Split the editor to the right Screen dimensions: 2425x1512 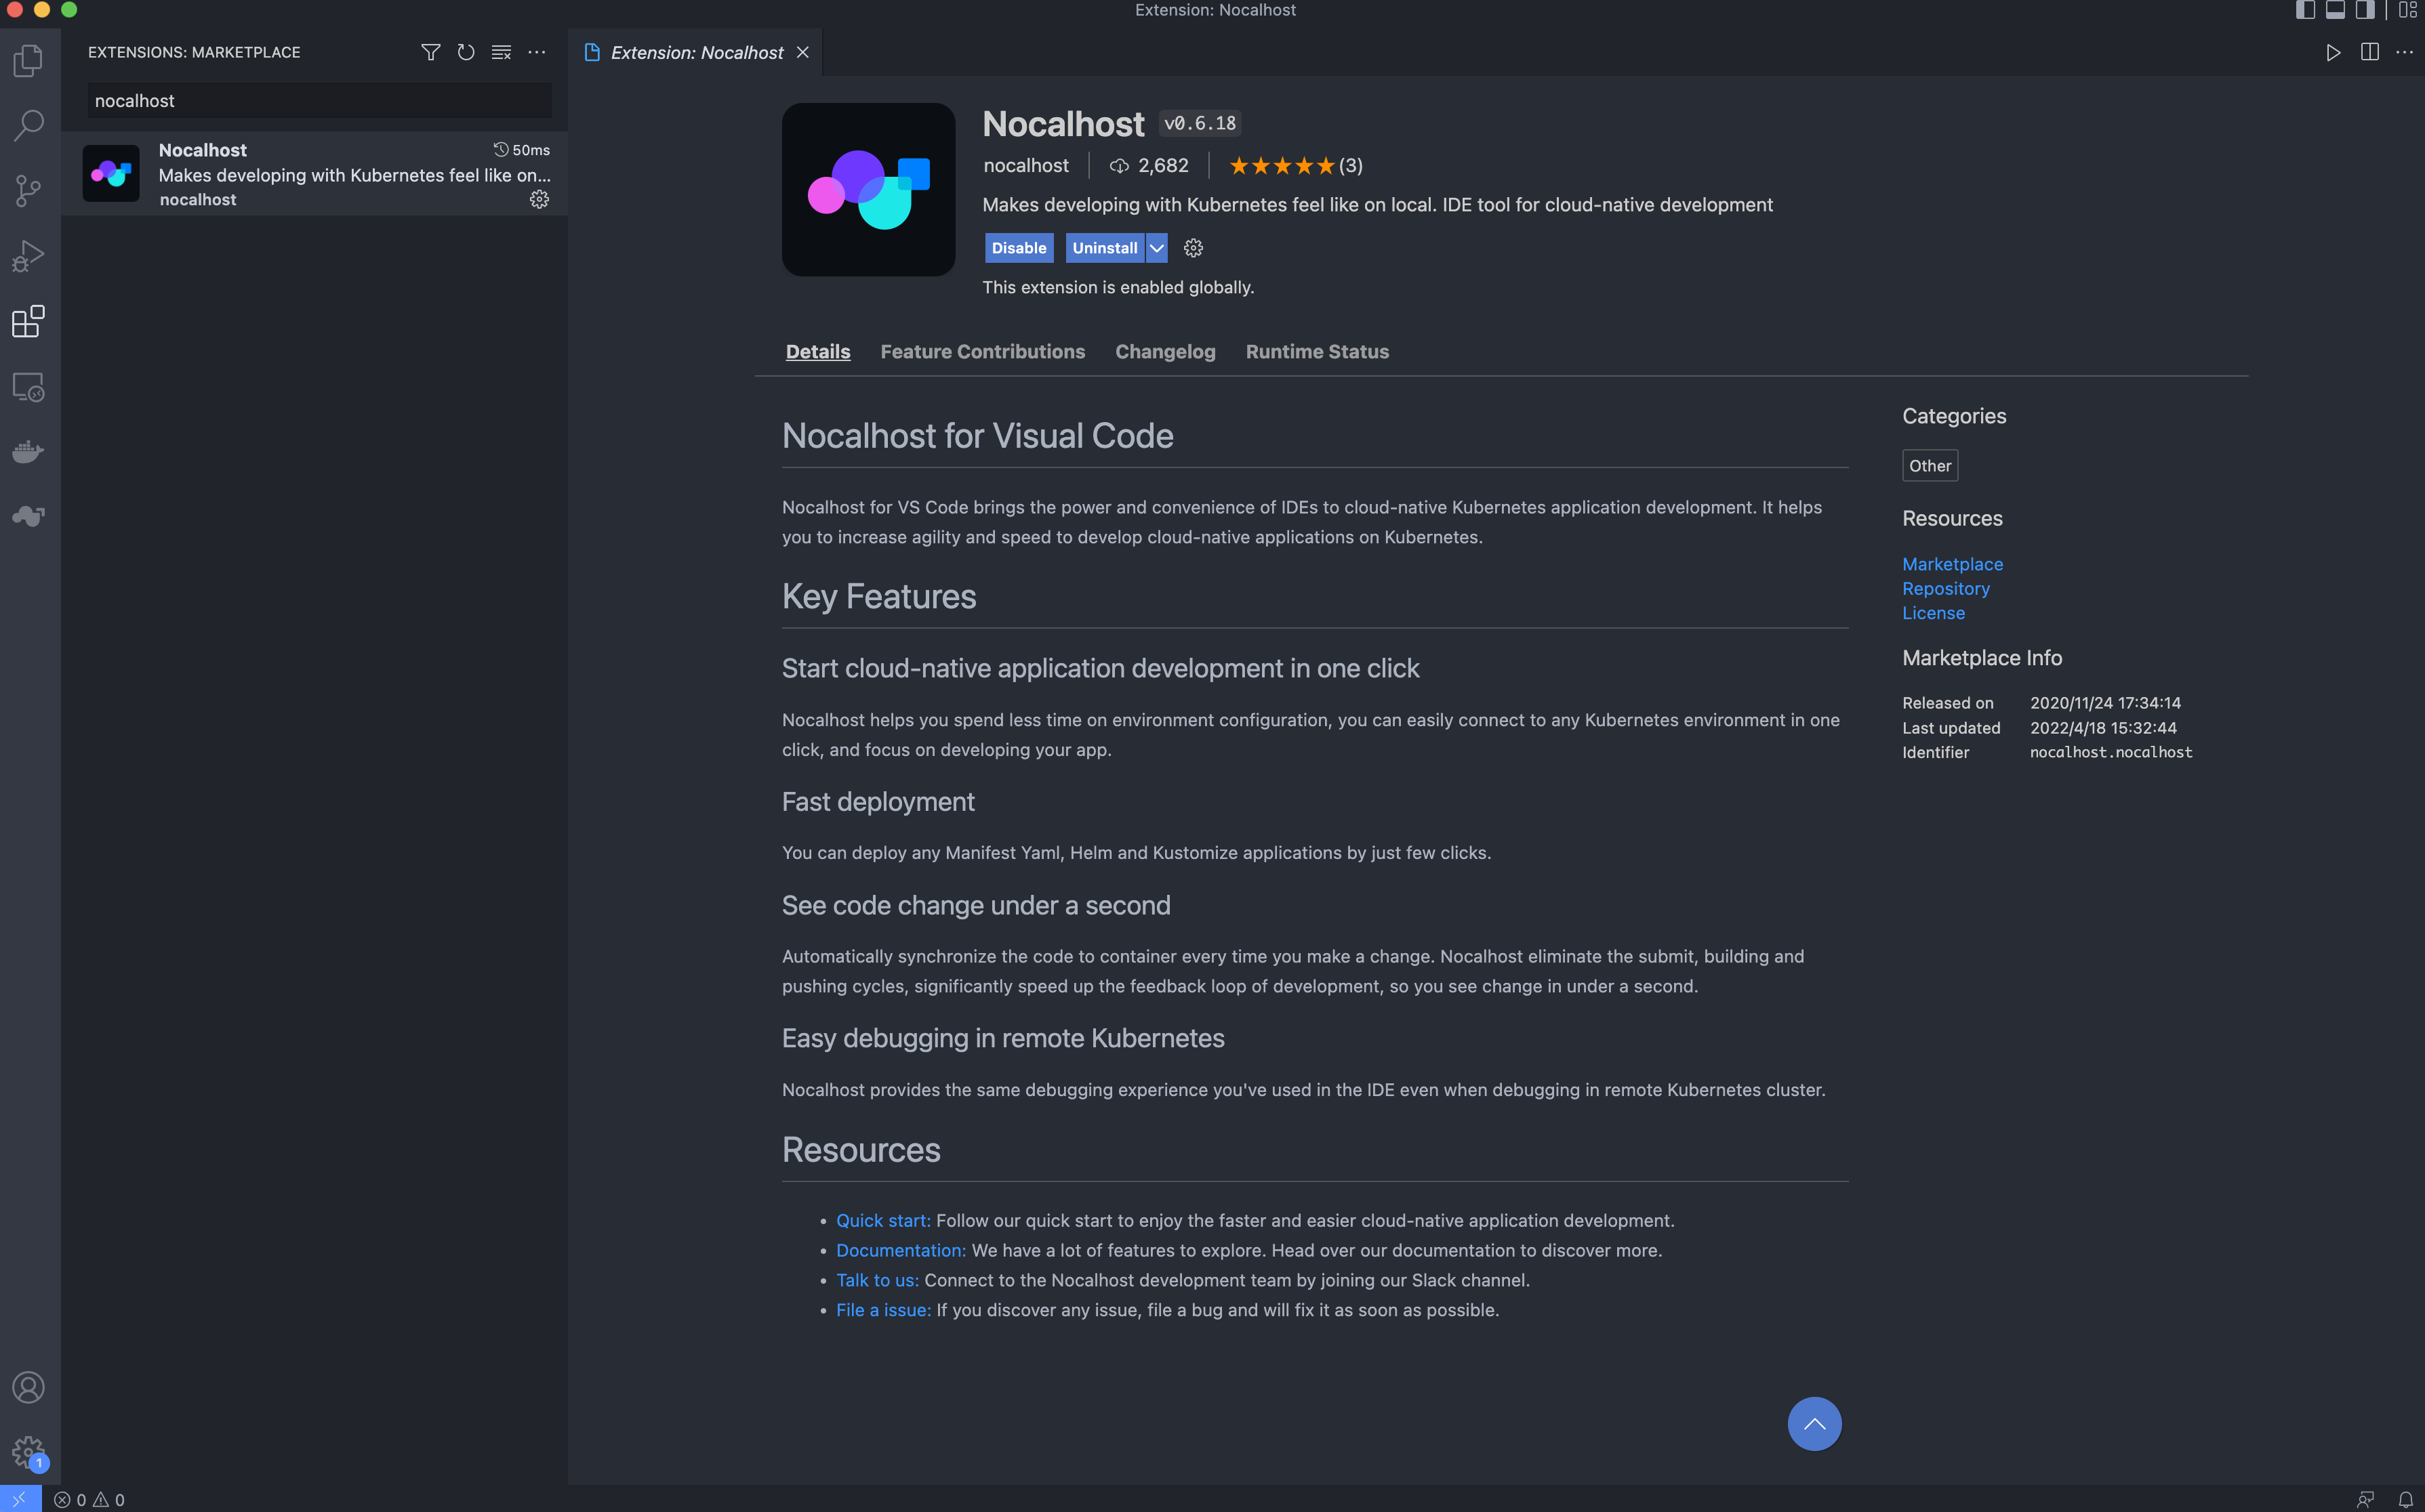pos(2369,52)
